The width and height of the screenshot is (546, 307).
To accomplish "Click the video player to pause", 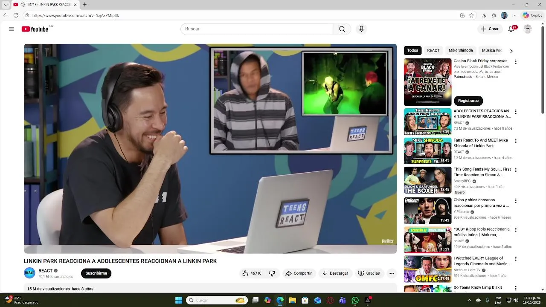I will [210, 149].
